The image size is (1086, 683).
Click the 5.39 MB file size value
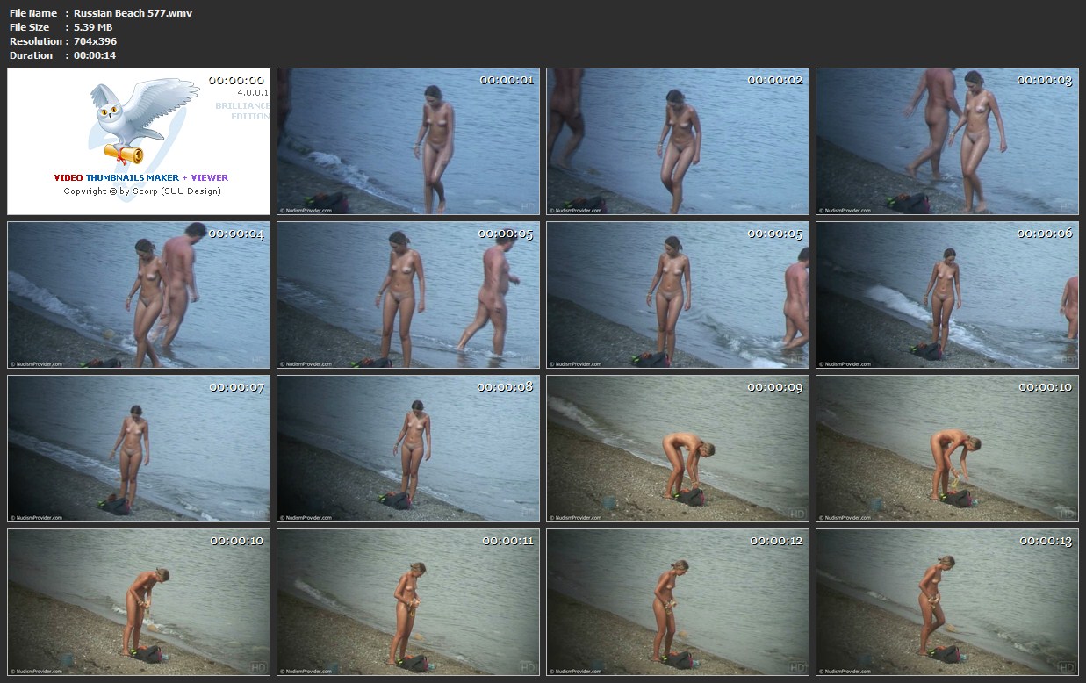coord(93,27)
